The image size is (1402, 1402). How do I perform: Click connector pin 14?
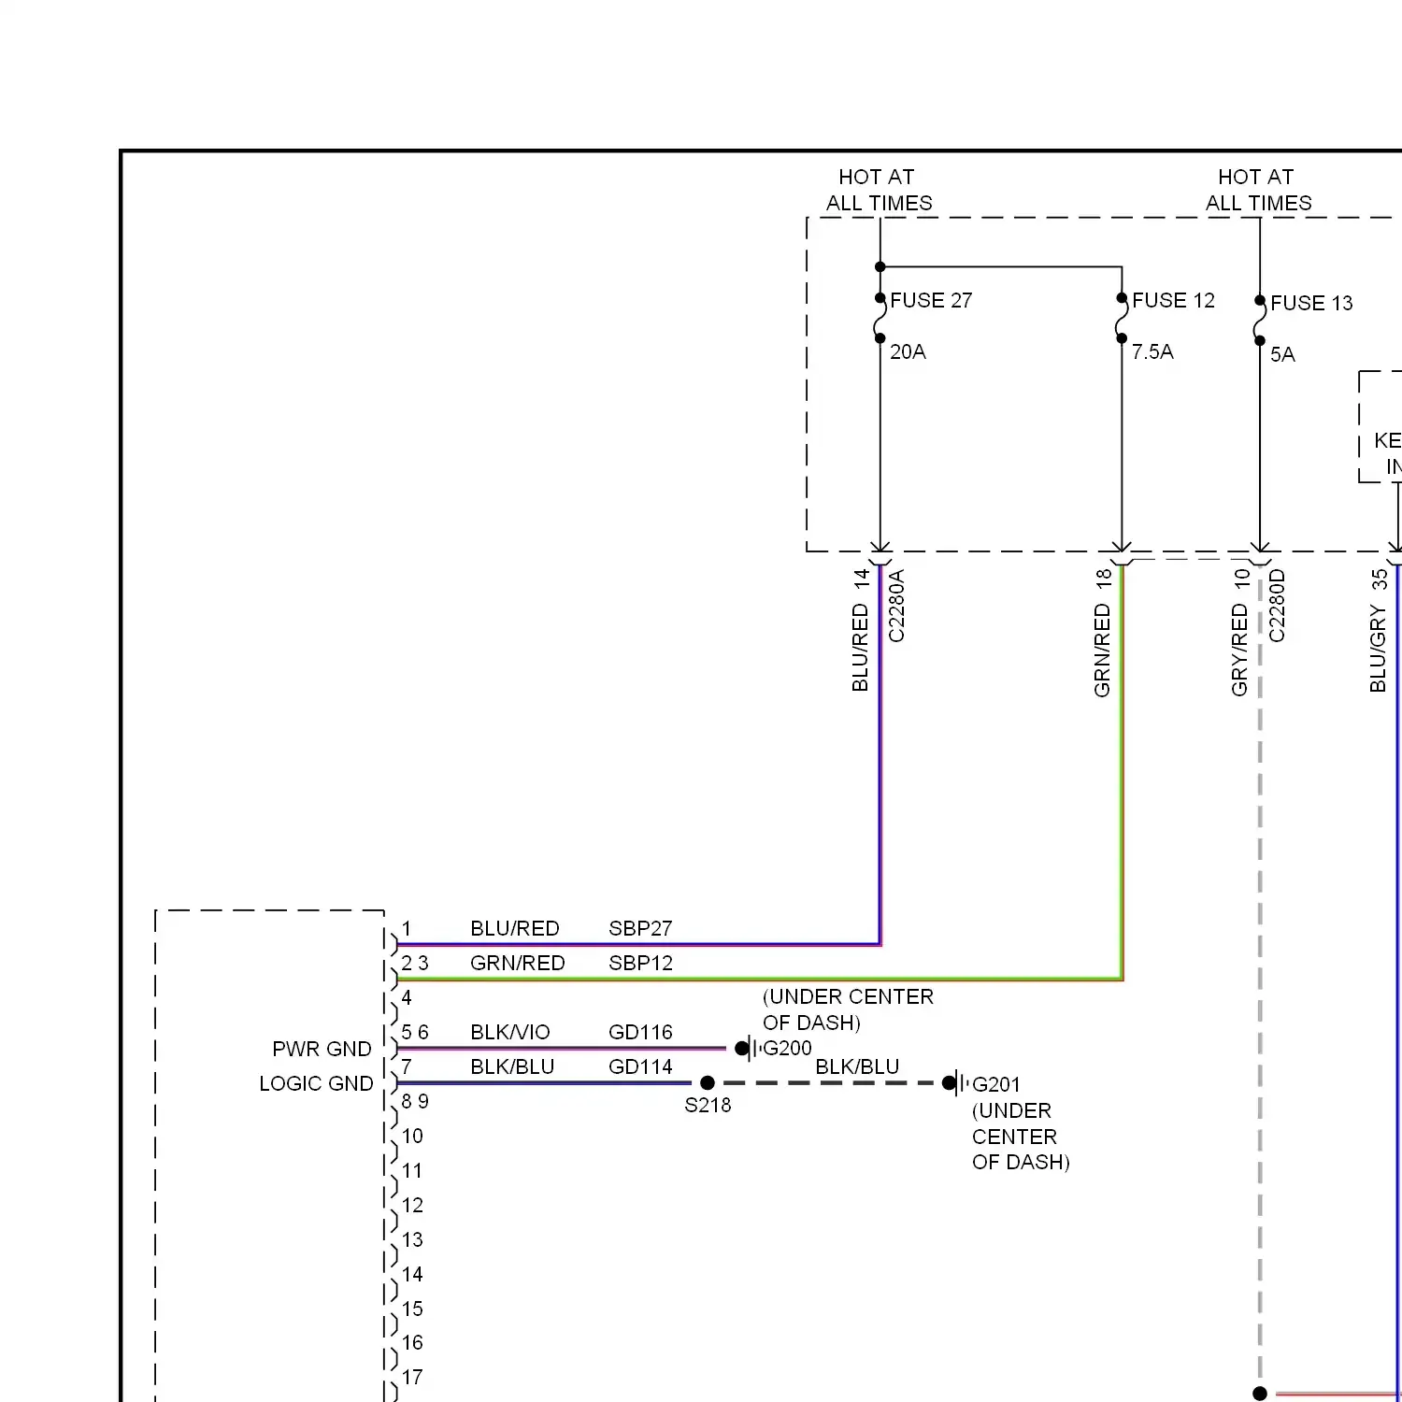click(412, 1274)
